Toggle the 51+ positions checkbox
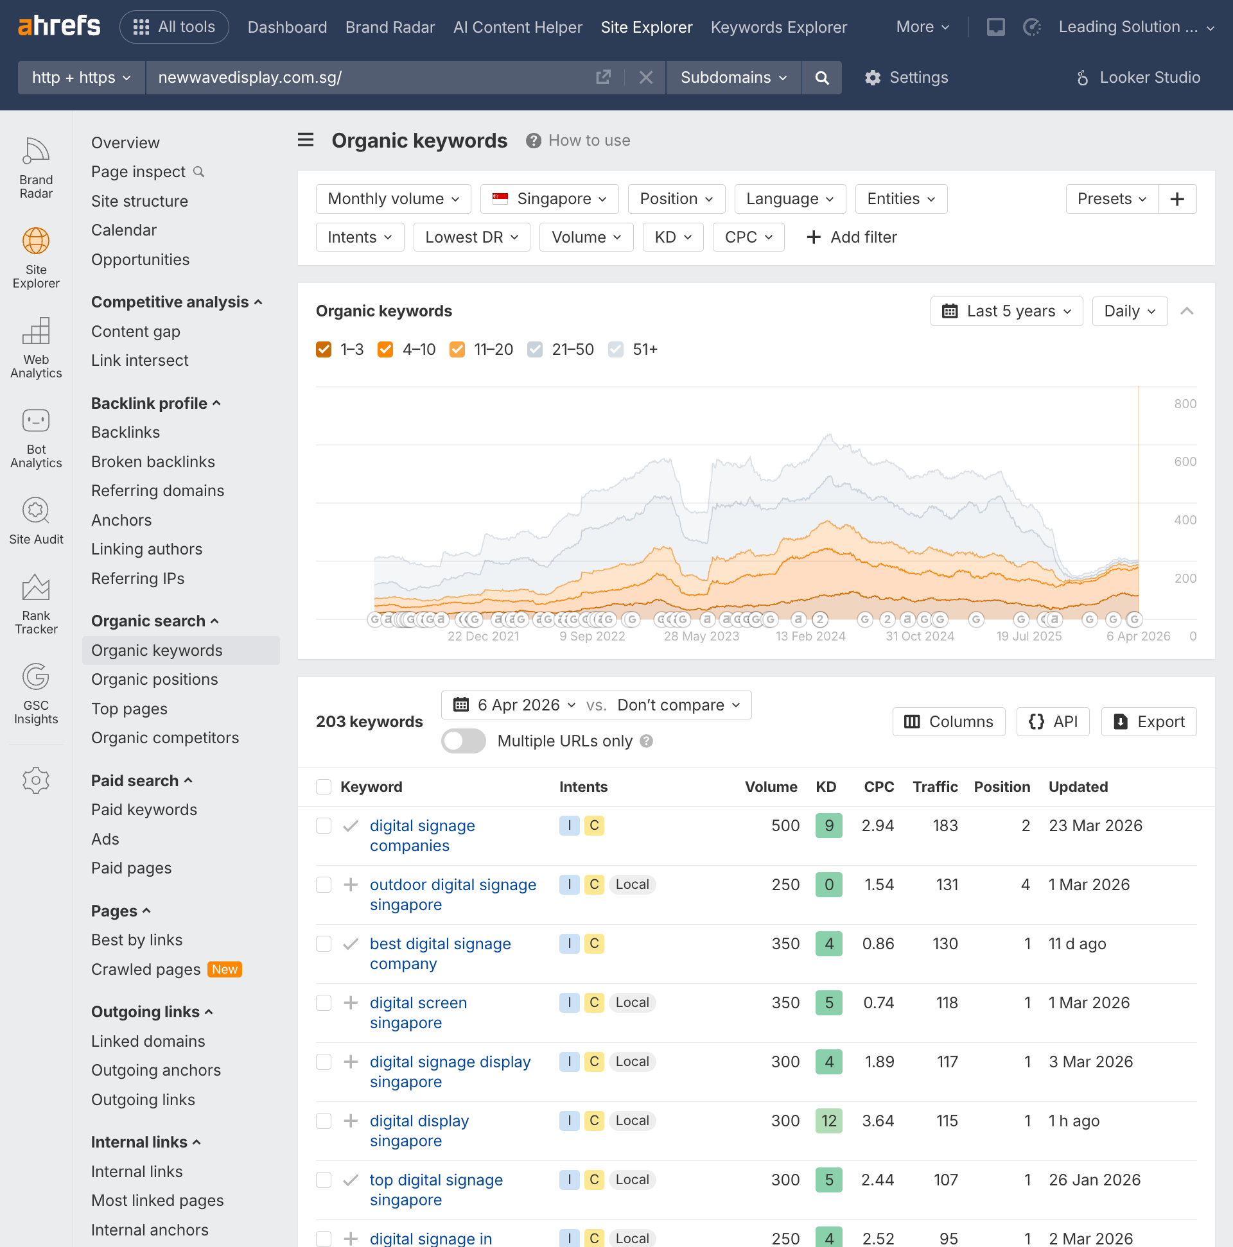Image resolution: width=1233 pixels, height=1247 pixels. click(615, 349)
